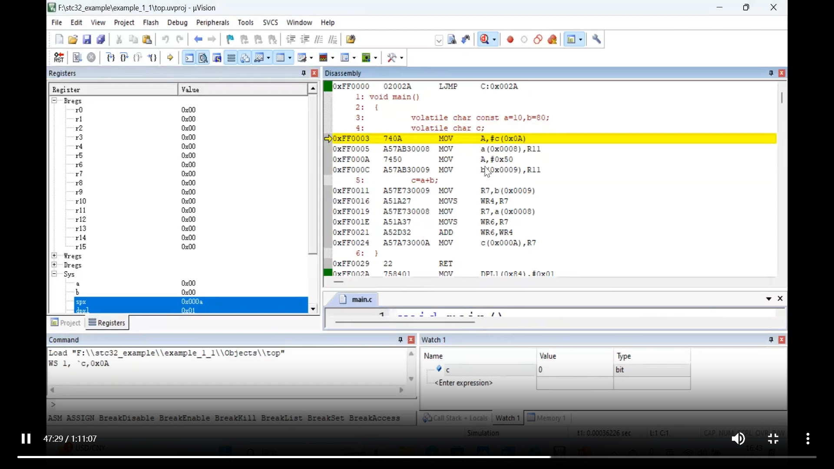Toggle Disassembly window button

(203, 58)
